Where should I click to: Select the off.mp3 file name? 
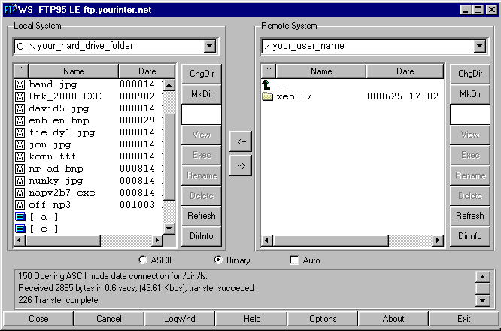coord(50,205)
